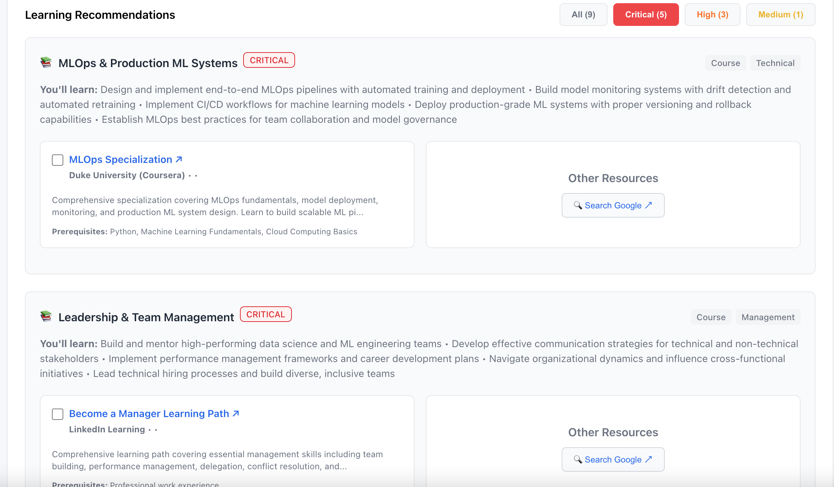Click magnifier icon in first Search Google button
This screenshot has width=834, height=487.
[x=578, y=205]
